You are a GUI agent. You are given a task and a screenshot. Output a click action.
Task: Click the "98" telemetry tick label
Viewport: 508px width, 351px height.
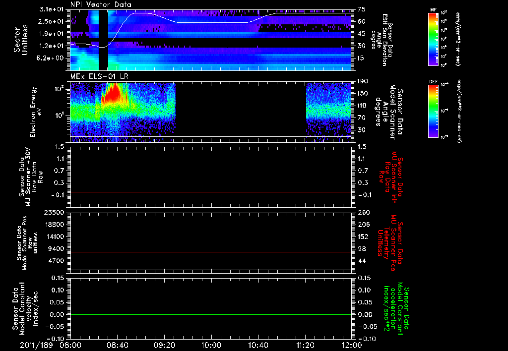(x=362, y=249)
